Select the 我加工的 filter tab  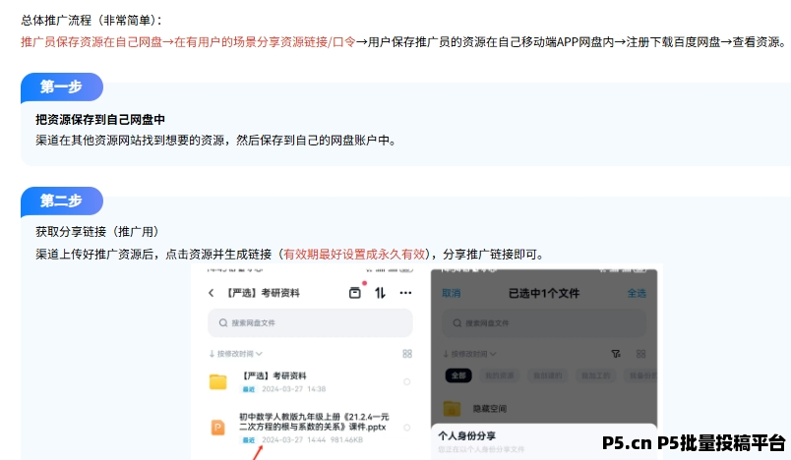coord(596,375)
